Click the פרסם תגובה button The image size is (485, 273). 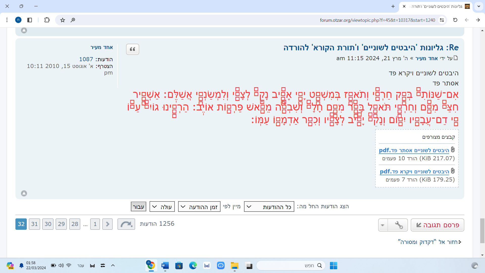pyautogui.click(x=437, y=225)
